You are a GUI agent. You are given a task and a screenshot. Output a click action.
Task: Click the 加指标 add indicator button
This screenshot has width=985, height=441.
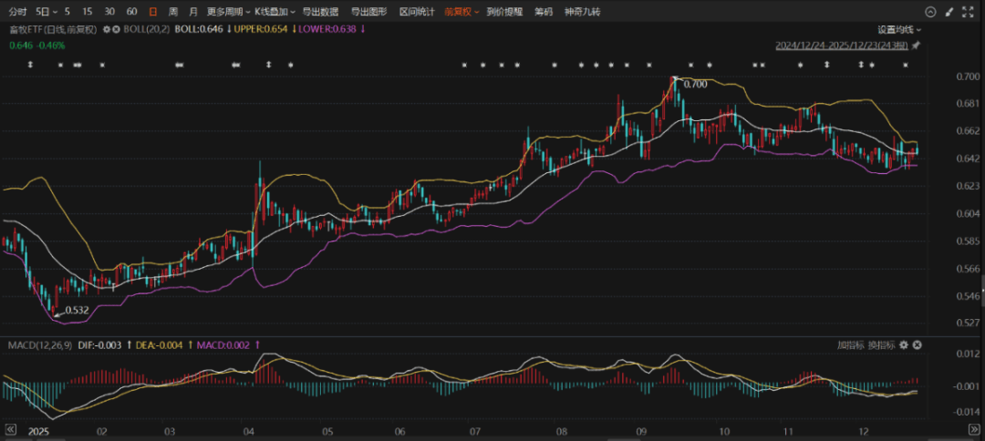click(850, 345)
